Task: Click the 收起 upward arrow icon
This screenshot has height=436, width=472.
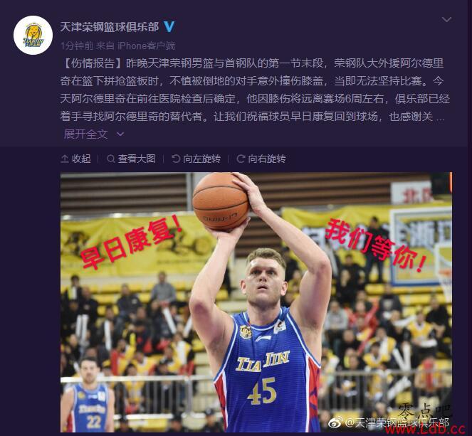Action: (64, 159)
